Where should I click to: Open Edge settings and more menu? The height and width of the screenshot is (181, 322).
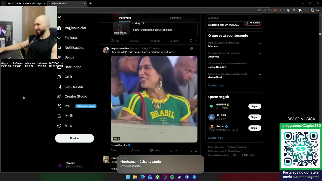[x=306, y=10]
